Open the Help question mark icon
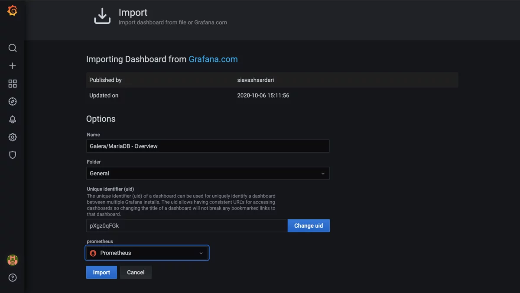The width and height of the screenshot is (520, 293). pos(13,278)
